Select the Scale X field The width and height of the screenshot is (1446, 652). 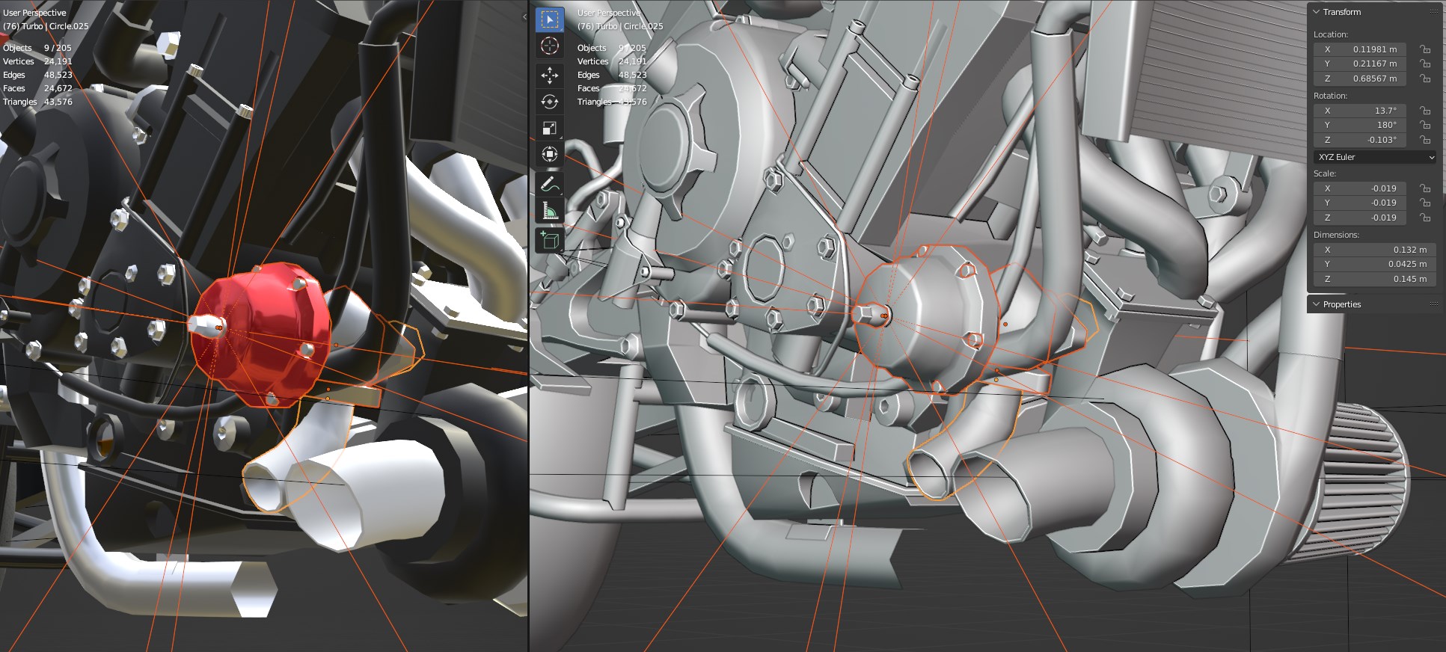pyautogui.click(x=1360, y=188)
